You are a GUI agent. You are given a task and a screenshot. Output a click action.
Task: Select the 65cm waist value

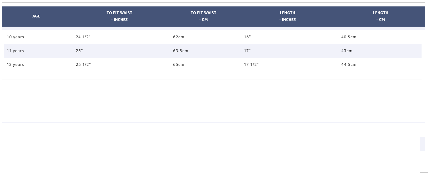tap(179, 65)
